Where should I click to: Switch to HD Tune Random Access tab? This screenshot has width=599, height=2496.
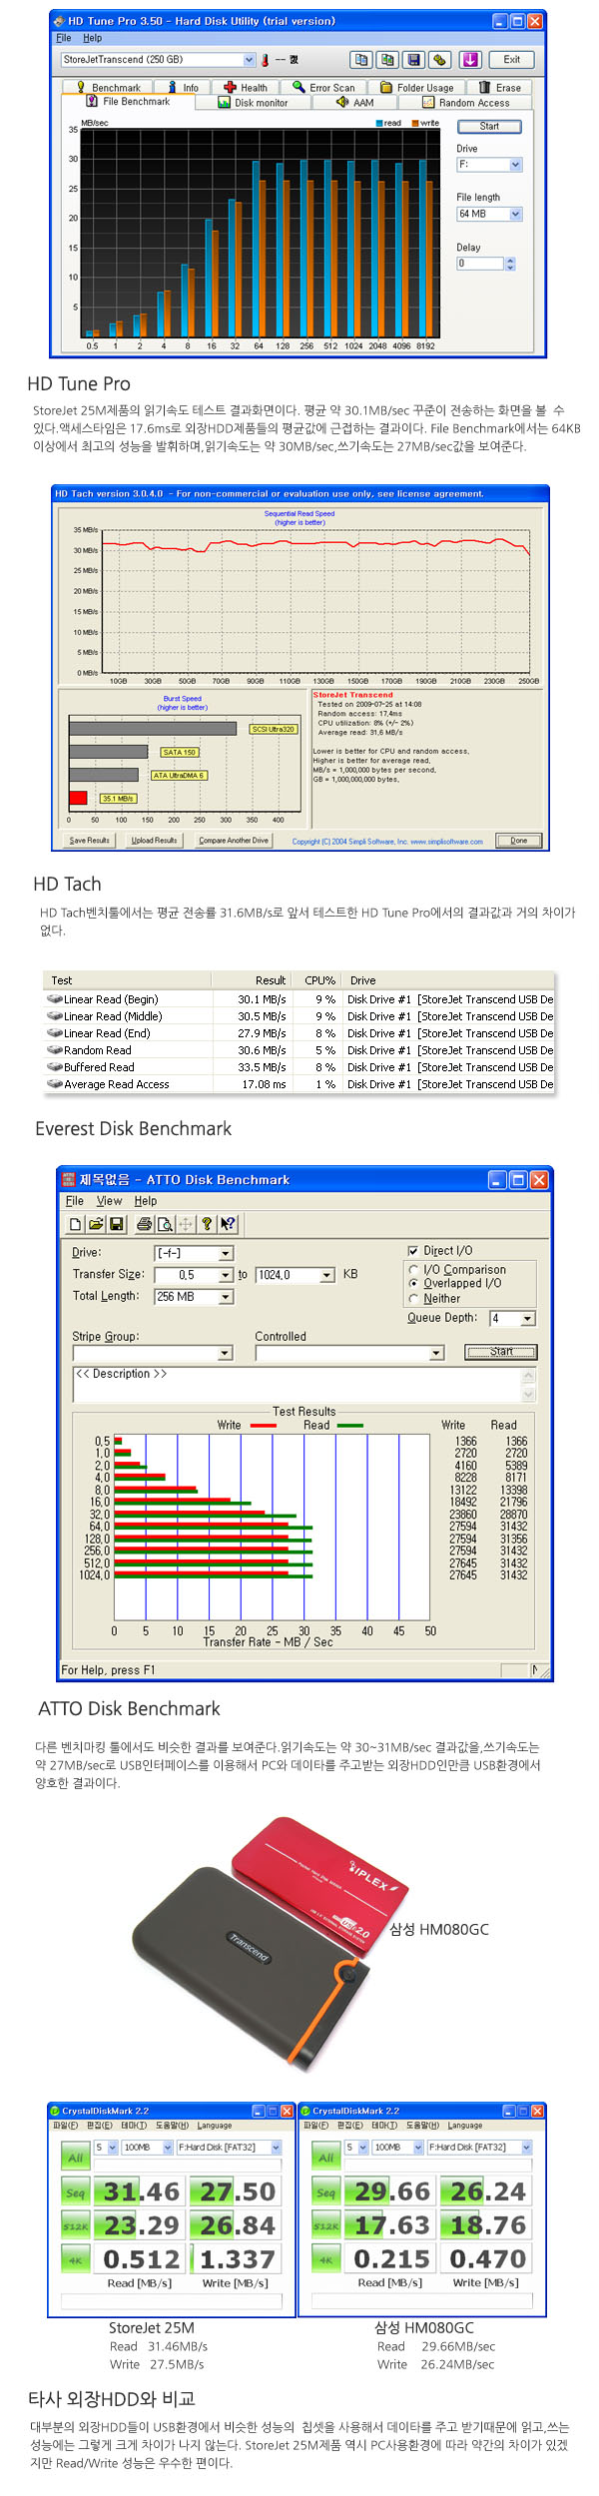pyautogui.click(x=465, y=102)
